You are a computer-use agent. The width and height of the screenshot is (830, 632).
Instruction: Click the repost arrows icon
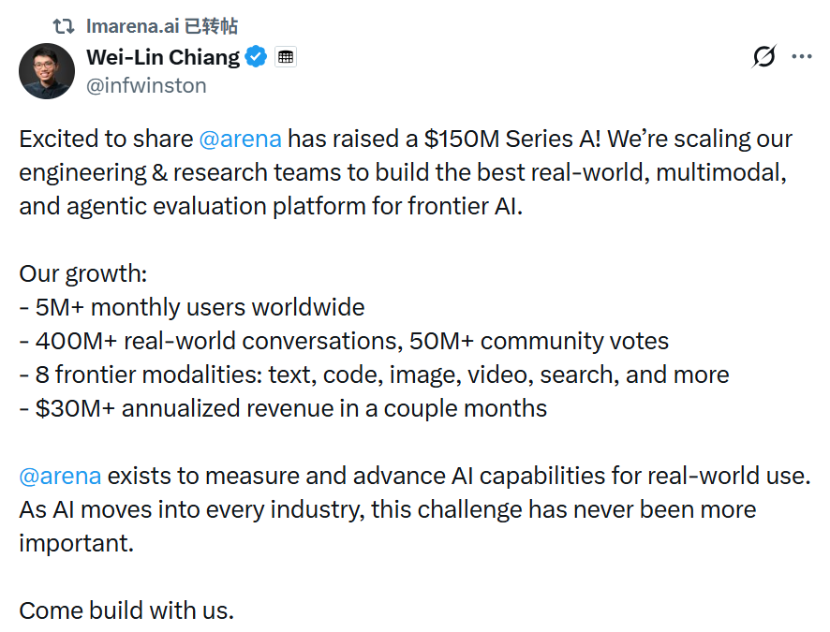pos(64,26)
